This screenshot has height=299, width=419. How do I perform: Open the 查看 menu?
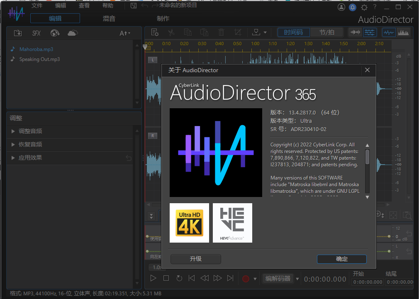(x=84, y=5)
